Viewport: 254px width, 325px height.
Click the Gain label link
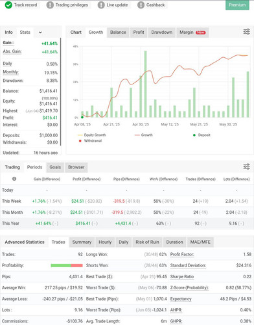(8, 43)
